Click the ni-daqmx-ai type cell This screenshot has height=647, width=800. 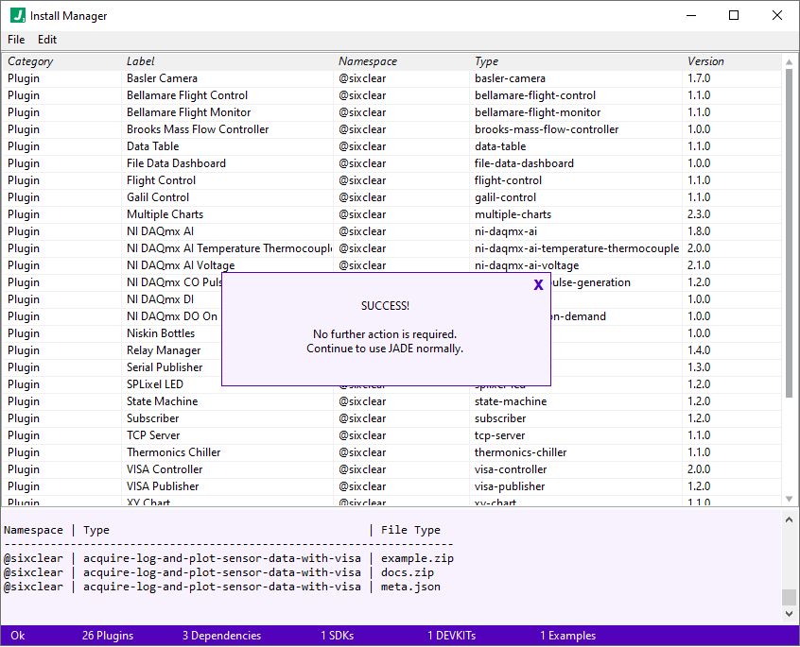pos(506,231)
